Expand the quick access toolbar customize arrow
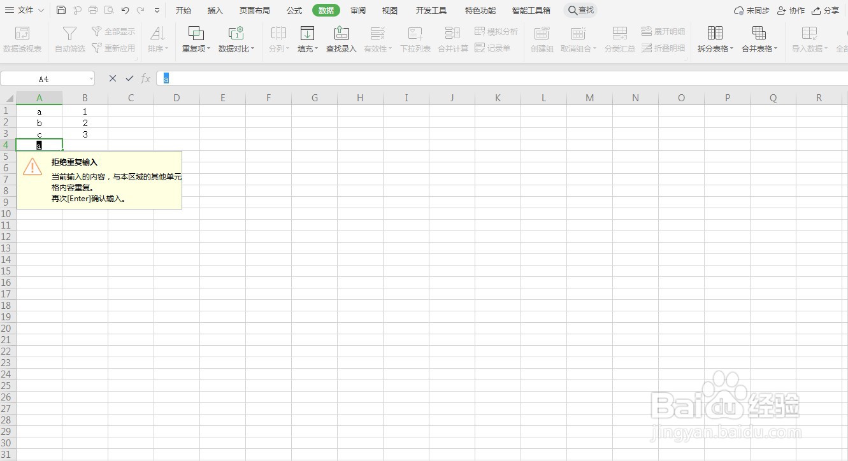 pyautogui.click(x=157, y=10)
